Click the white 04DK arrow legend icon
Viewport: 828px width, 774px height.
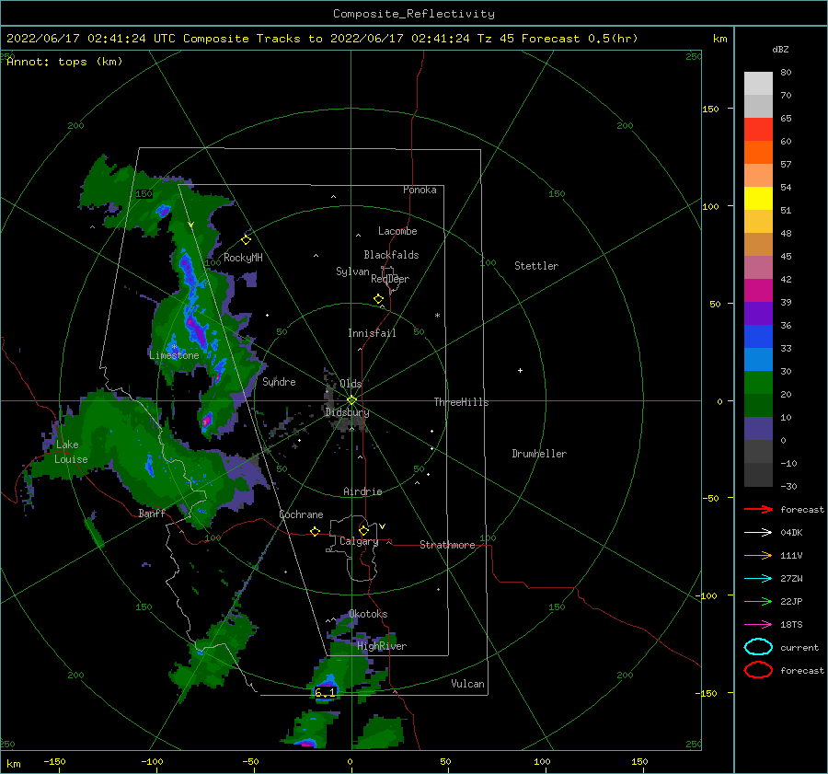coord(758,533)
